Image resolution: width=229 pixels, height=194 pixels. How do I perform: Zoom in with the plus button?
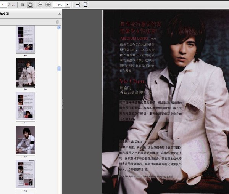point(48,5)
